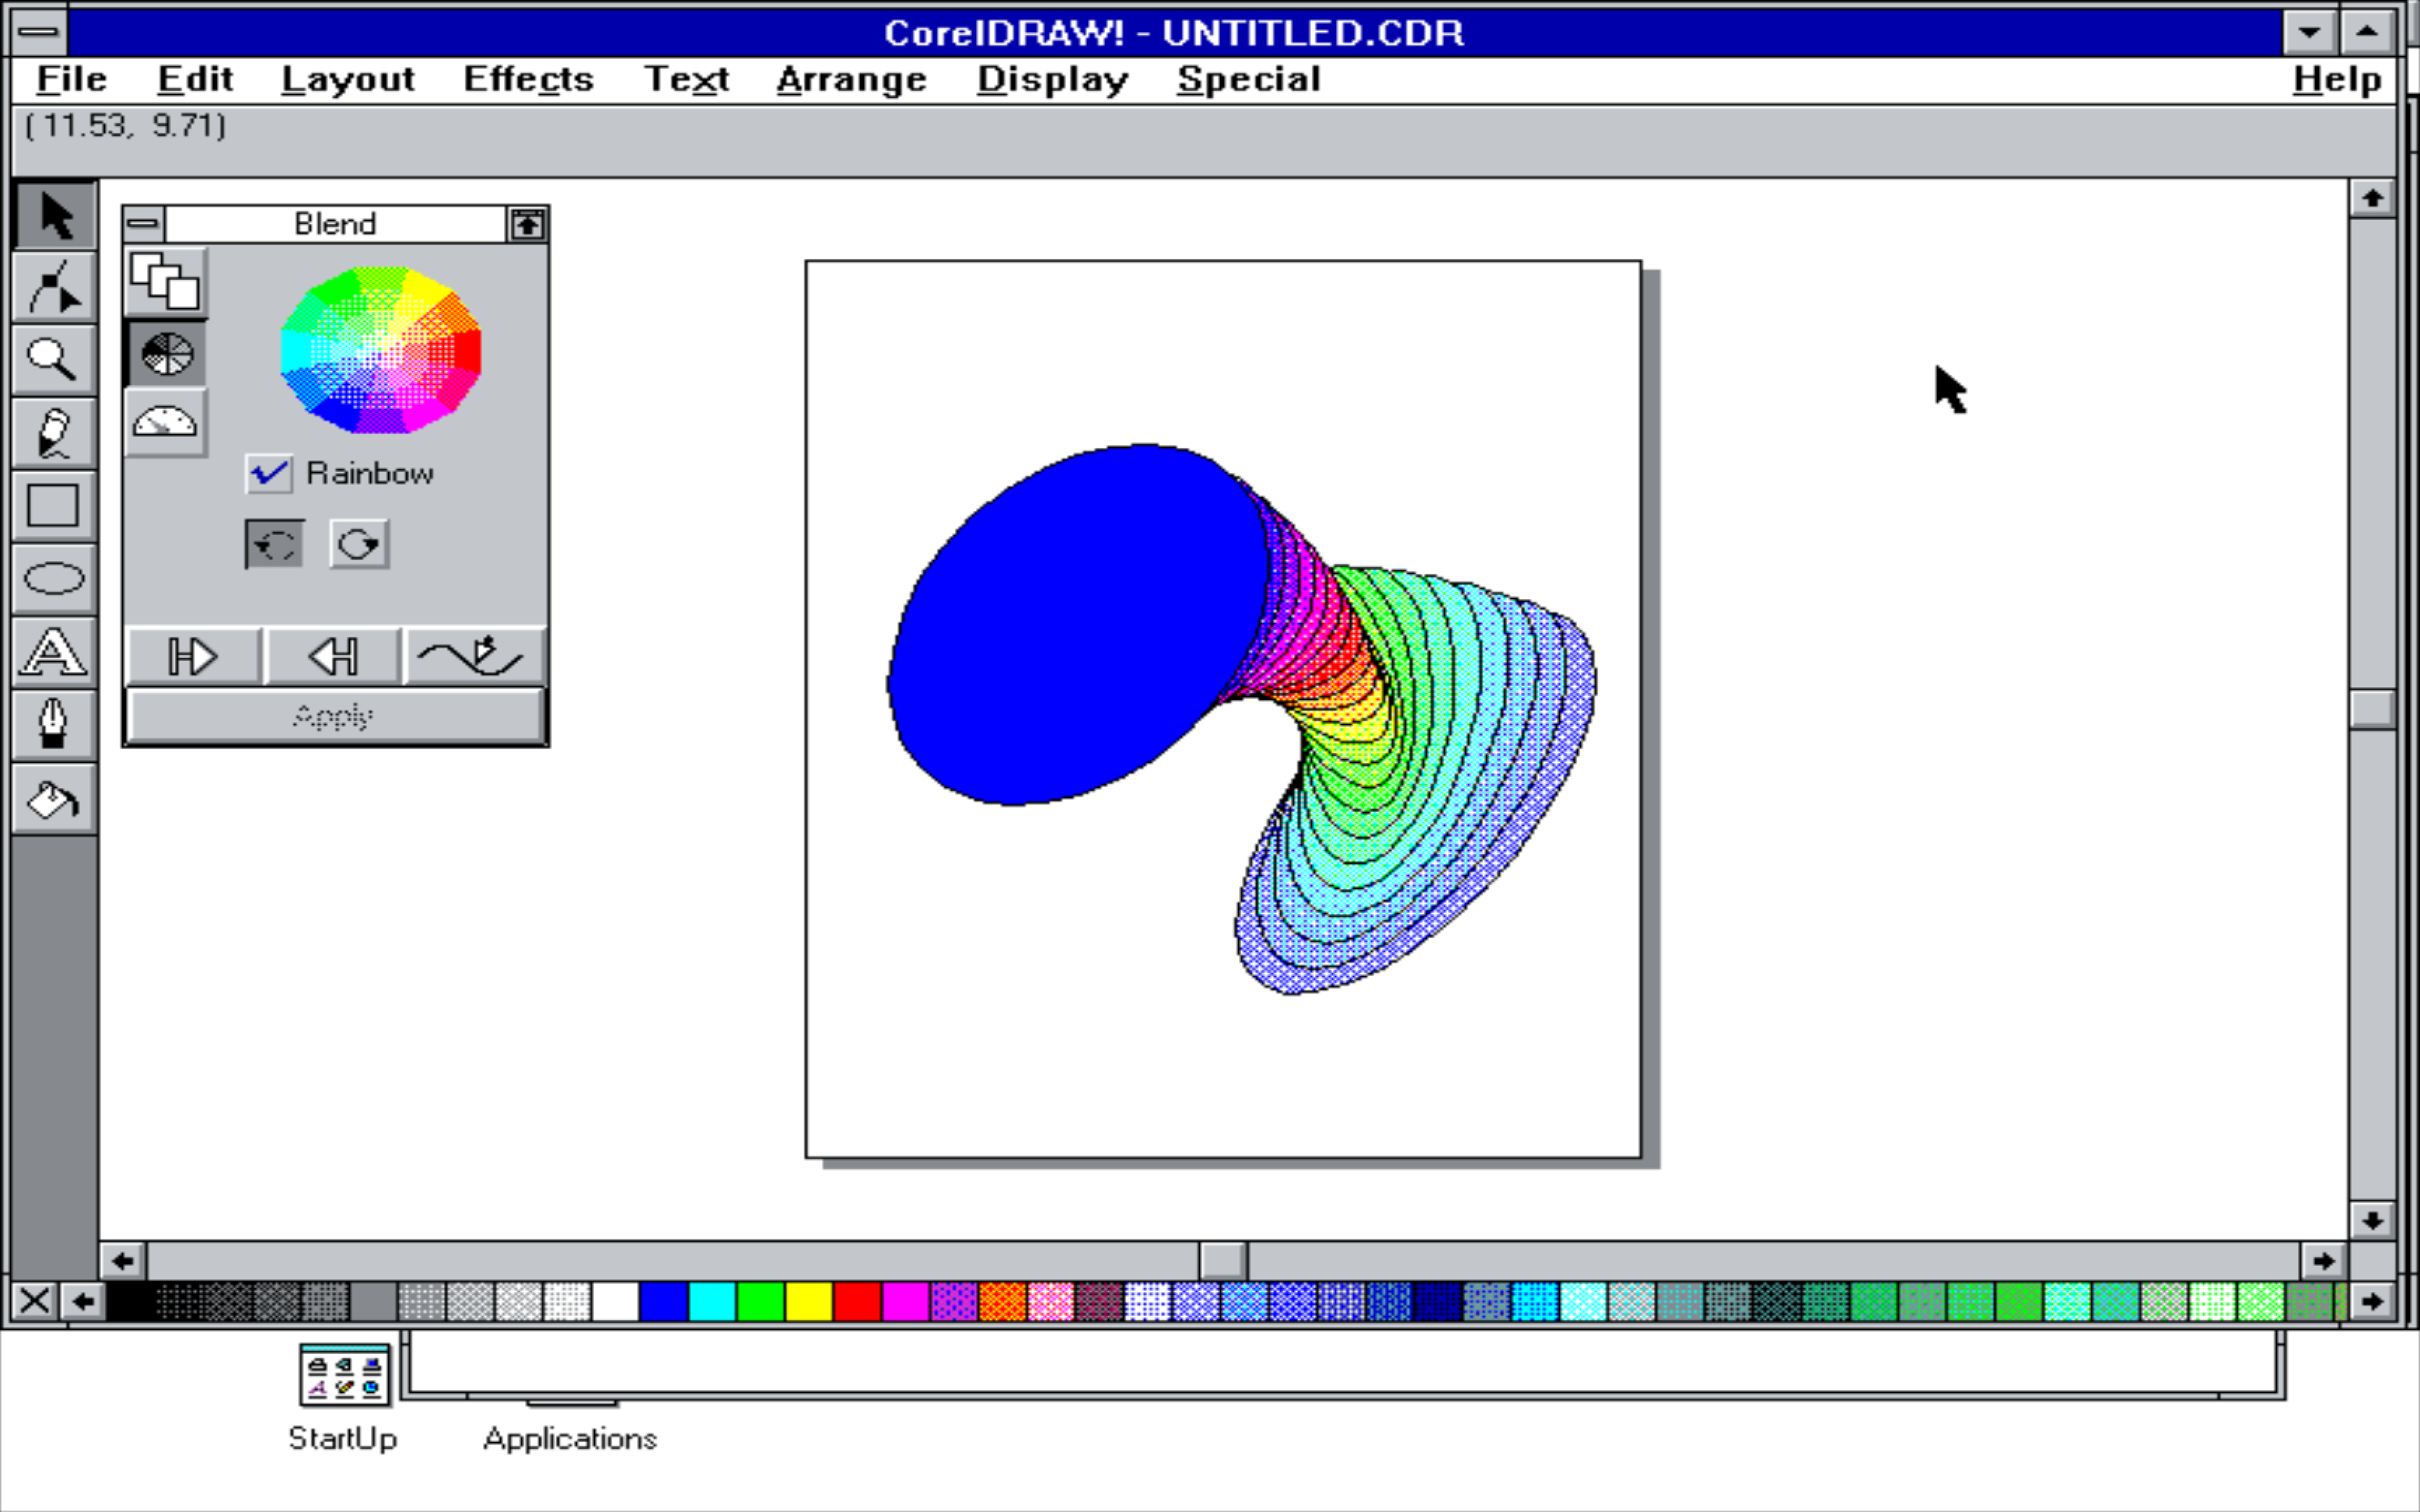Pick the bright green palette swatch
This screenshot has height=1512, width=2420.
tap(761, 1301)
